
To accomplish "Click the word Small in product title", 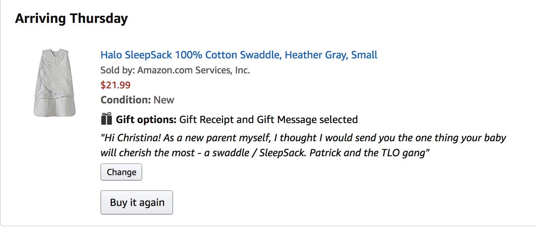I will pos(364,54).
